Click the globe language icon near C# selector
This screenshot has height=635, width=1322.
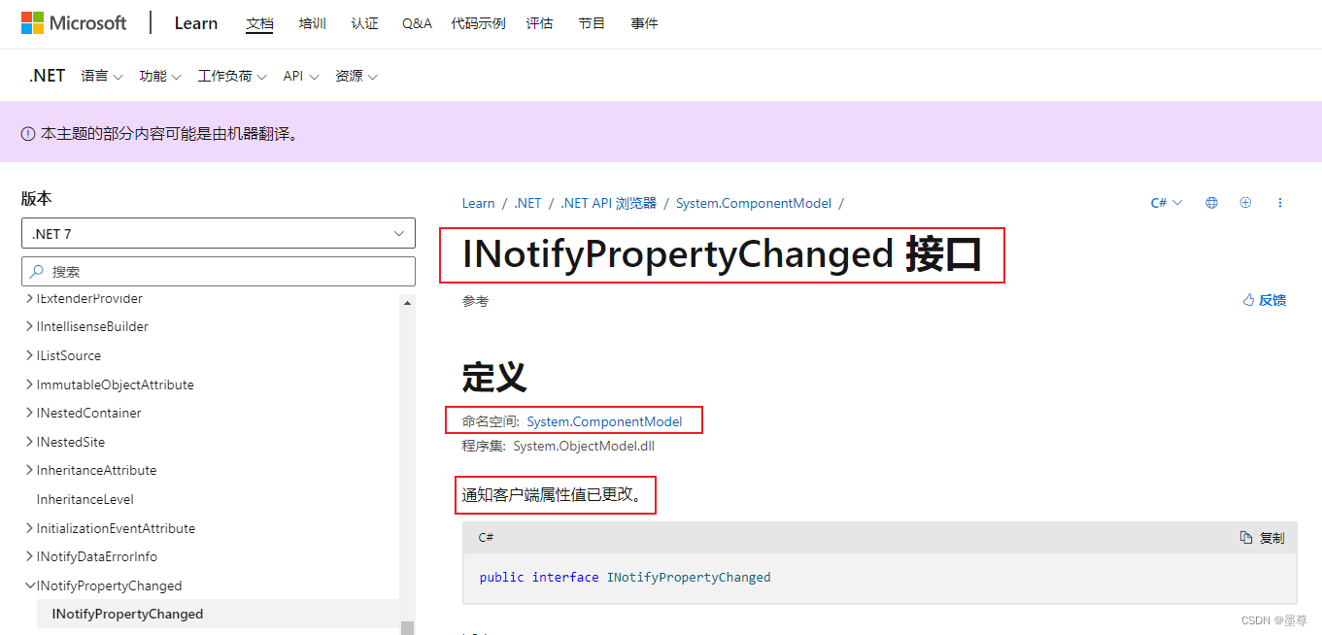pos(1210,202)
